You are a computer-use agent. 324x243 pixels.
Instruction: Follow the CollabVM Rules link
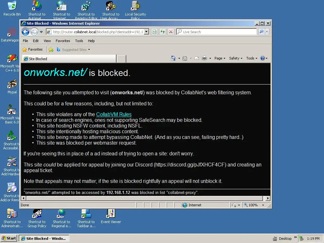[114, 114]
